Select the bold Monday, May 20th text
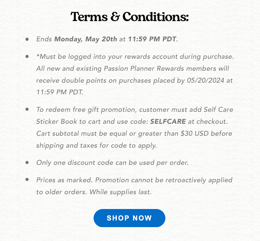 86,39
